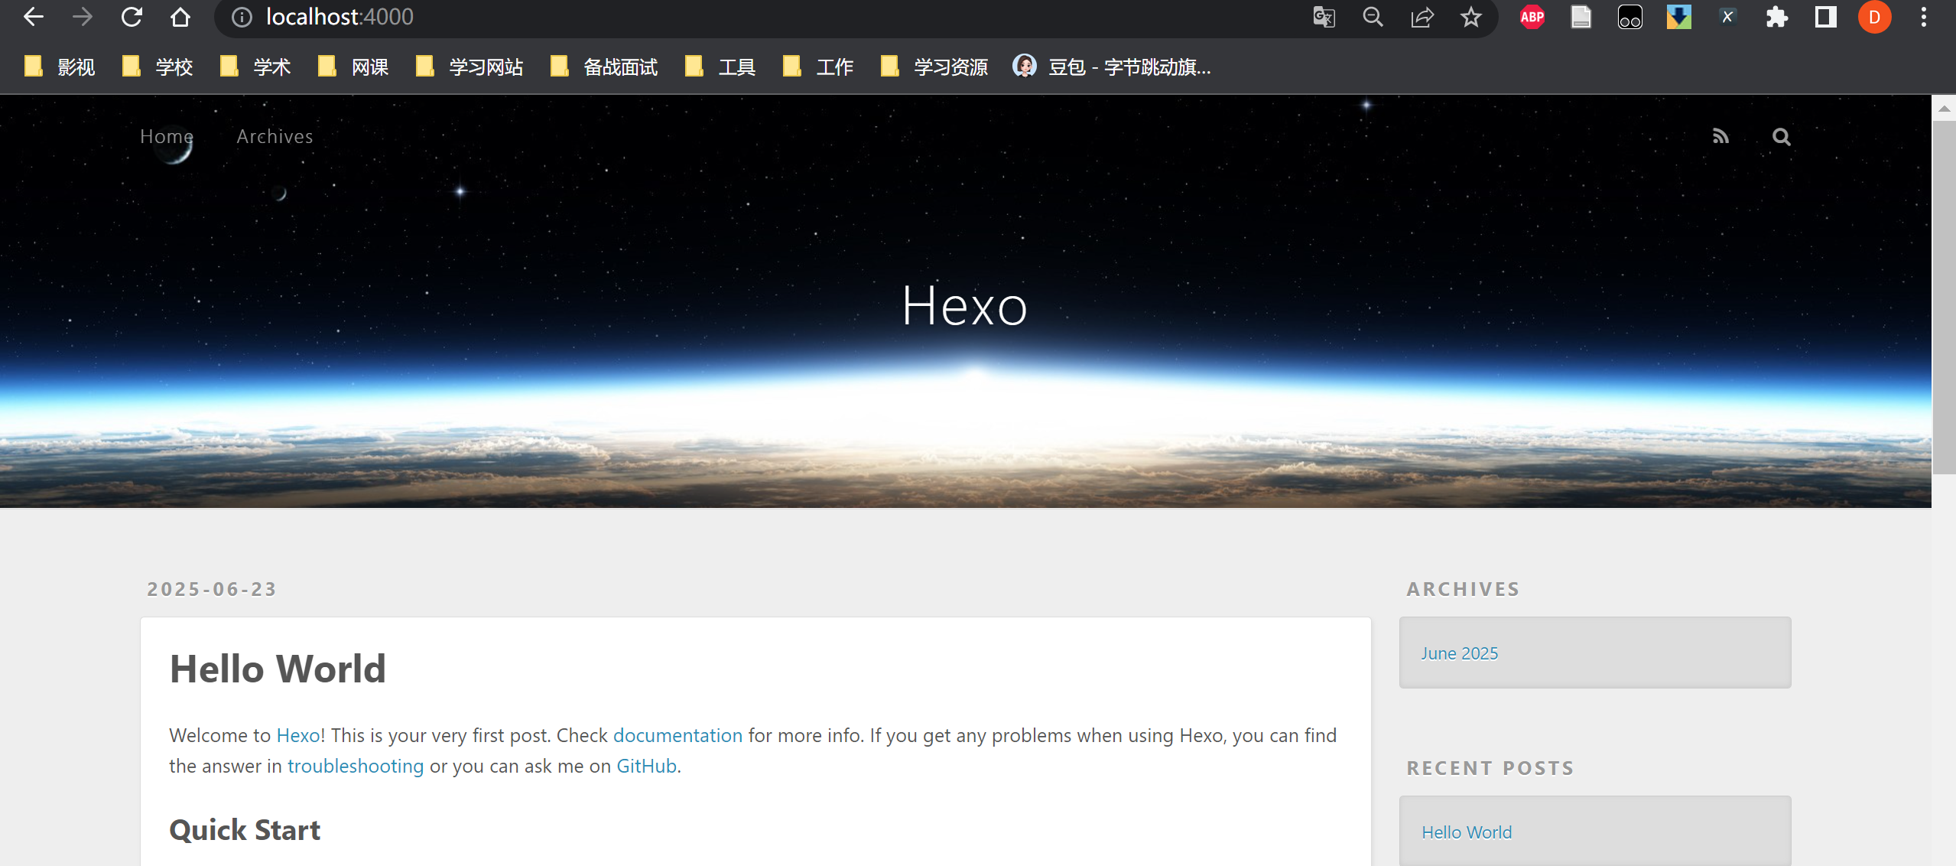This screenshot has width=1956, height=866.
Task: Open the Hello World post title
Action: tap(278, 669)
